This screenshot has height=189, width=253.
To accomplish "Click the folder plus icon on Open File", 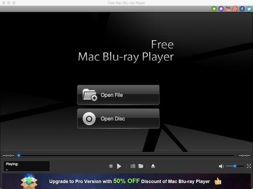I will pos(90,95).
